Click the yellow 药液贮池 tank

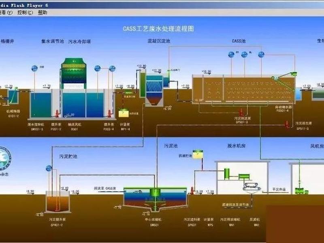click(x=198, y=154)
